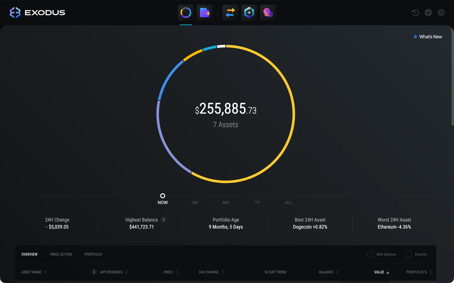Select the 1Y time range

(x=257, y=203)
